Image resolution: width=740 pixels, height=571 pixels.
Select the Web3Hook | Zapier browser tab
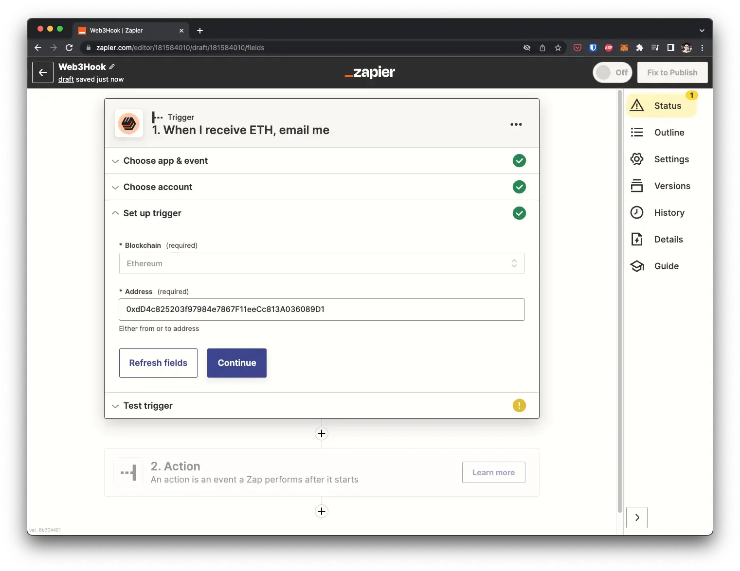click(x=131, y=30)
